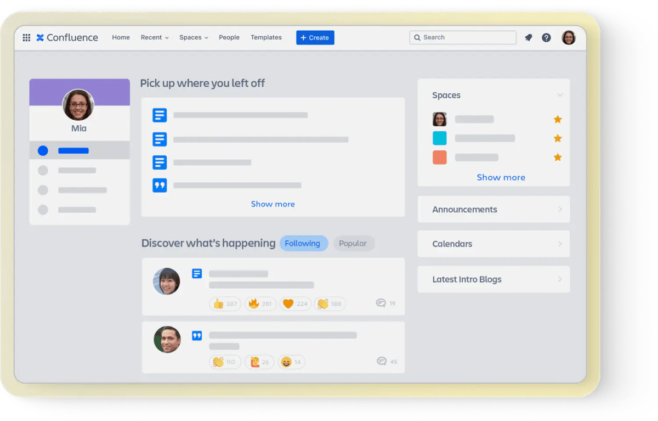
Task: Open the quote blog item in recent list
Action: [x=160, y=186]
